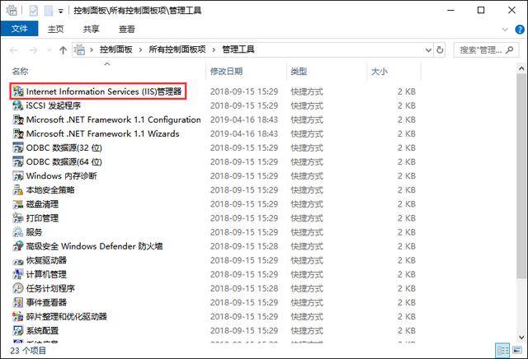Image resolution: width=528 pixels, height=359 pixels.
Task: Open the address bar history dropdown
Action: pyautogui.click(x=428, y=50)
